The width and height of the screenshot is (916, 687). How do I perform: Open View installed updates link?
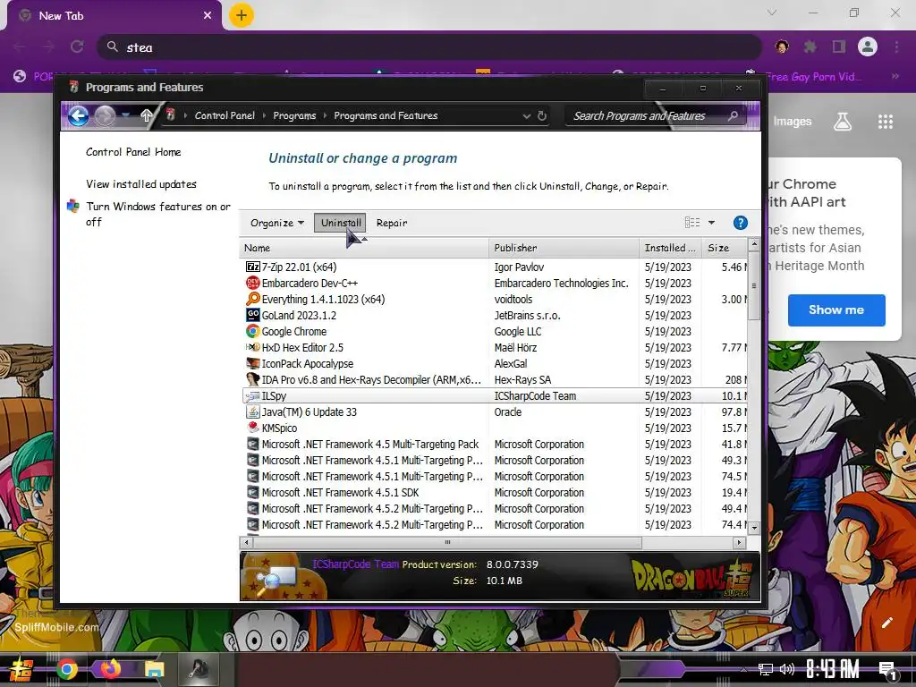(x=140, y=184)
